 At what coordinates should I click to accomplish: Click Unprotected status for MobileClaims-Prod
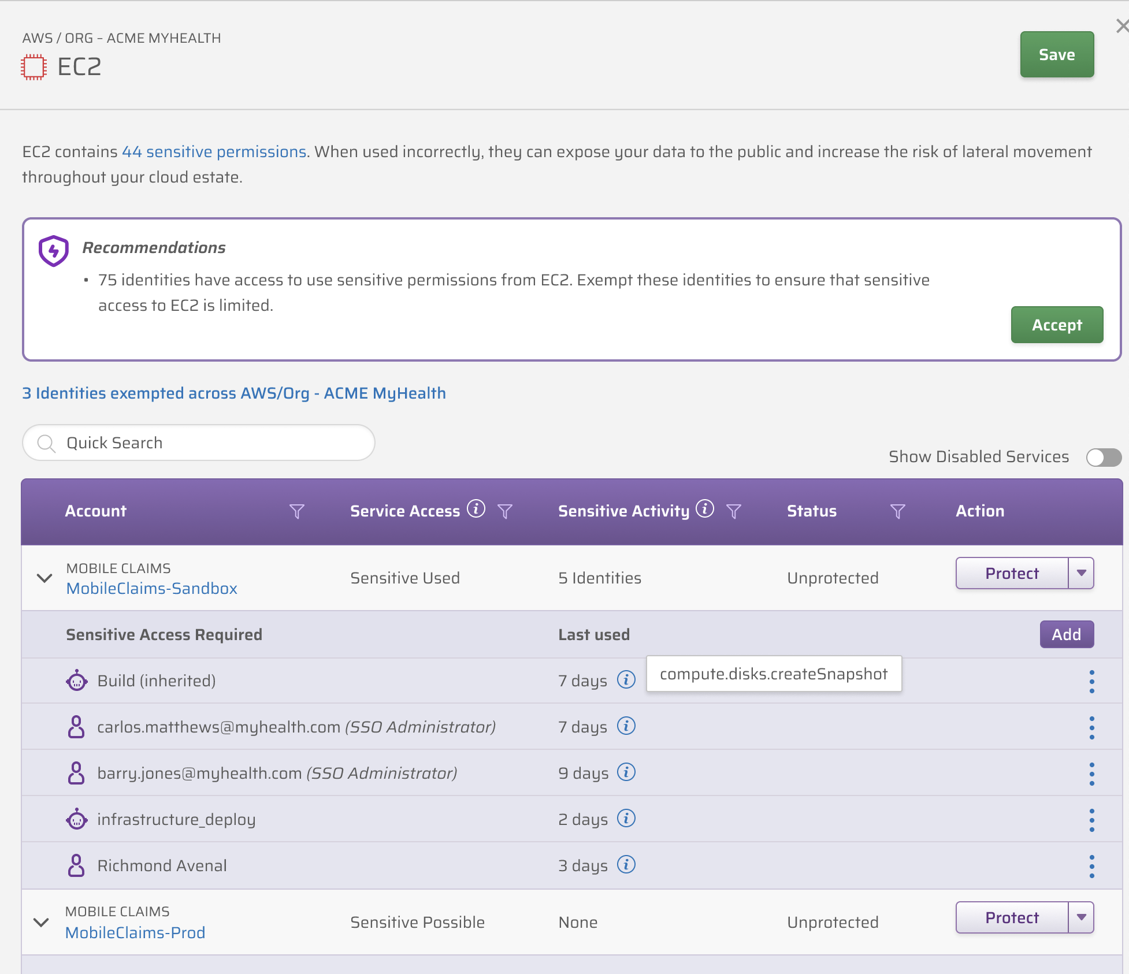833,922
